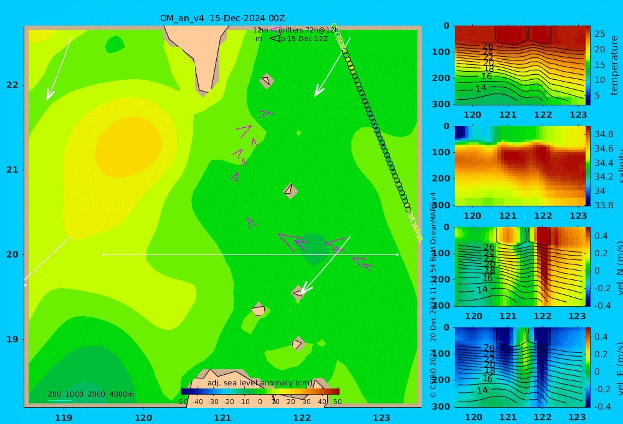Click the "BoM OceanMAPS v4" vertical text
This screenshot has width=623, height=424.
(x=433, y=226)
